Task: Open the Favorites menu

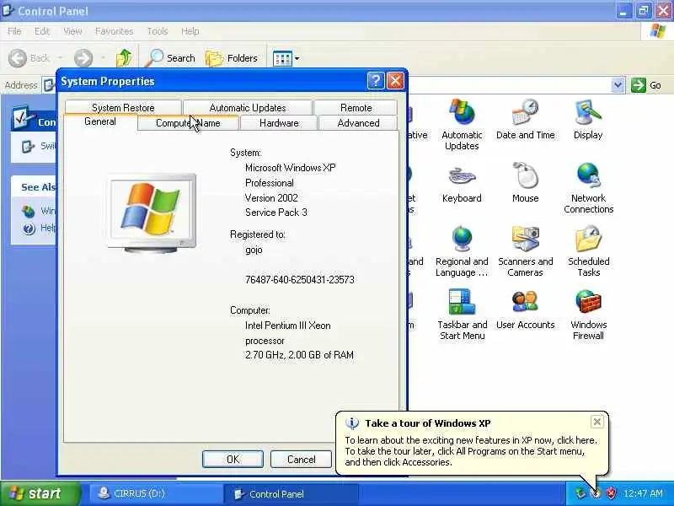Action: point(114,31)
